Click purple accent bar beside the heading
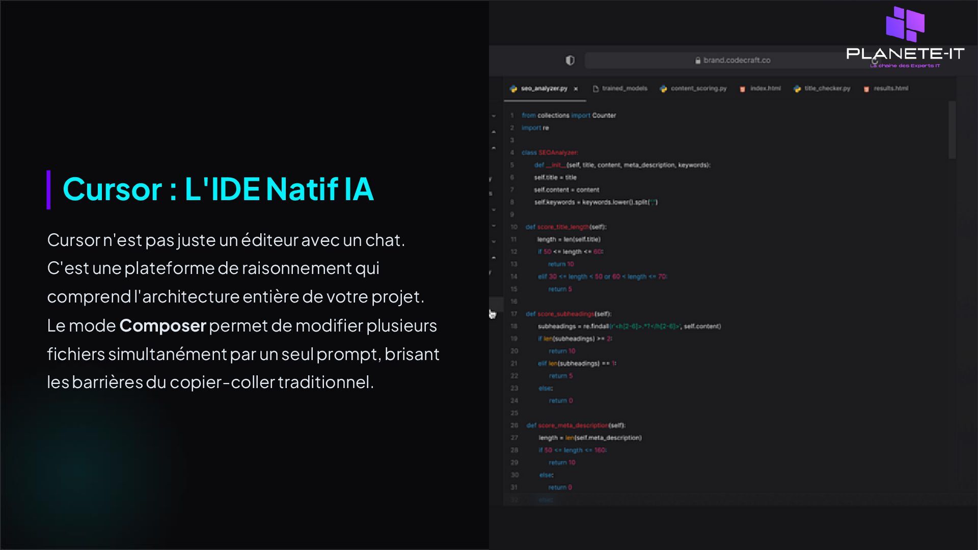This screenshot has height=550, width=978. (x=48, y=189)
